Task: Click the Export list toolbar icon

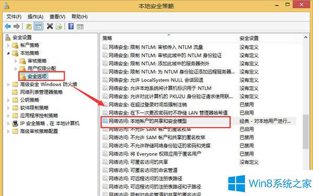Action: (x=59, y=26)
